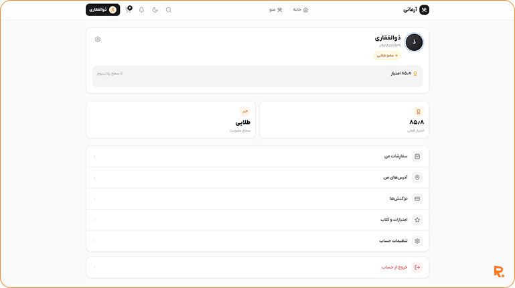The height and width of the screenshot is (288, 515).
Task: Click the award icon in current points card
Action: [x=419, y=112]
